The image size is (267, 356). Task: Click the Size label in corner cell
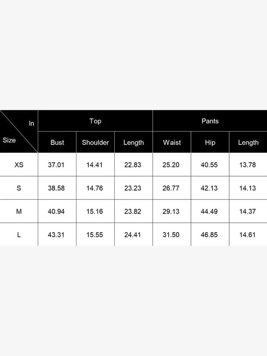coord(9,140)
